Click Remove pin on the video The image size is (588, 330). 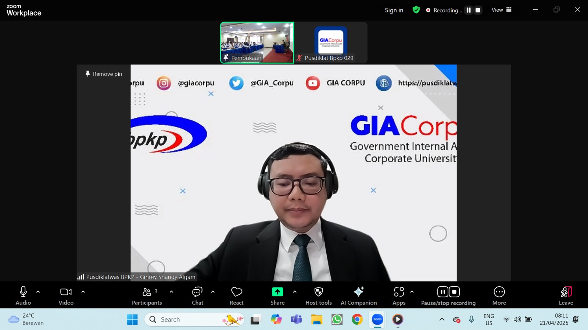click(104, 74)
